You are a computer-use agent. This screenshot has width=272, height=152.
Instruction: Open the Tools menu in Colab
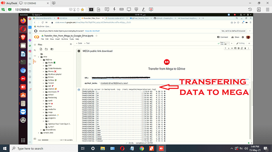[x=71, y=39]
